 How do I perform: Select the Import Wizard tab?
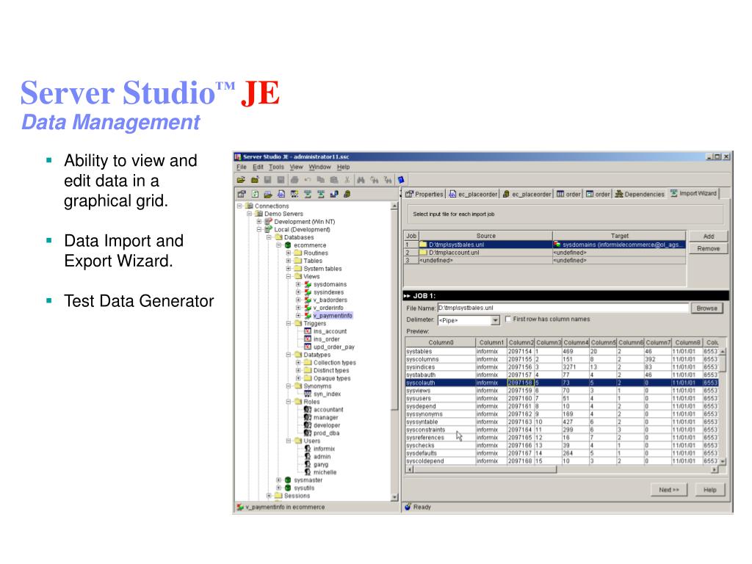tap(693, 193)
